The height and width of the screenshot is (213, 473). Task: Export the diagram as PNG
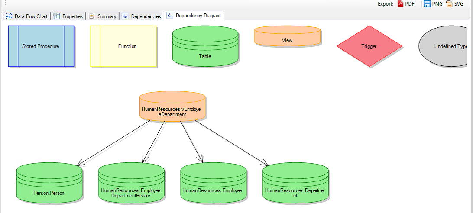[433, 4]
